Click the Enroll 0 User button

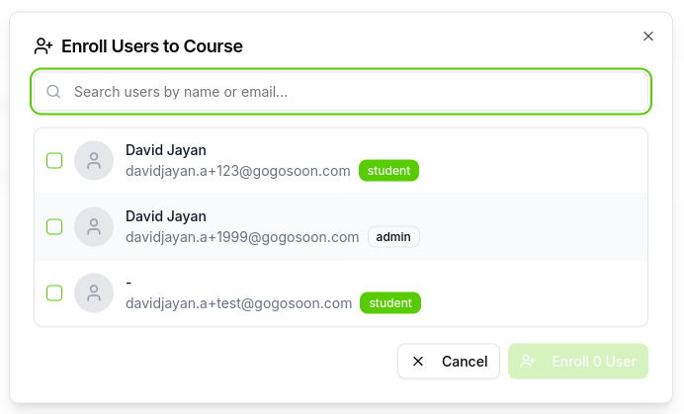(x=578, y=362)
